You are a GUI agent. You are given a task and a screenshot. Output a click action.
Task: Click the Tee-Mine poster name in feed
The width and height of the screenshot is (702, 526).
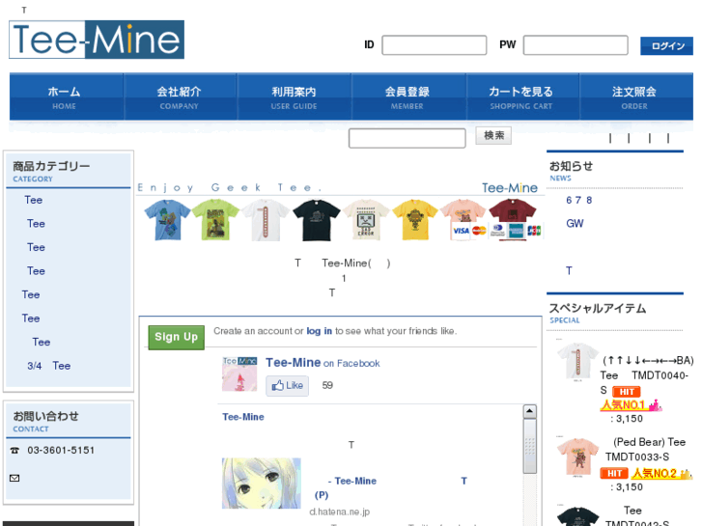coord(243,417)
